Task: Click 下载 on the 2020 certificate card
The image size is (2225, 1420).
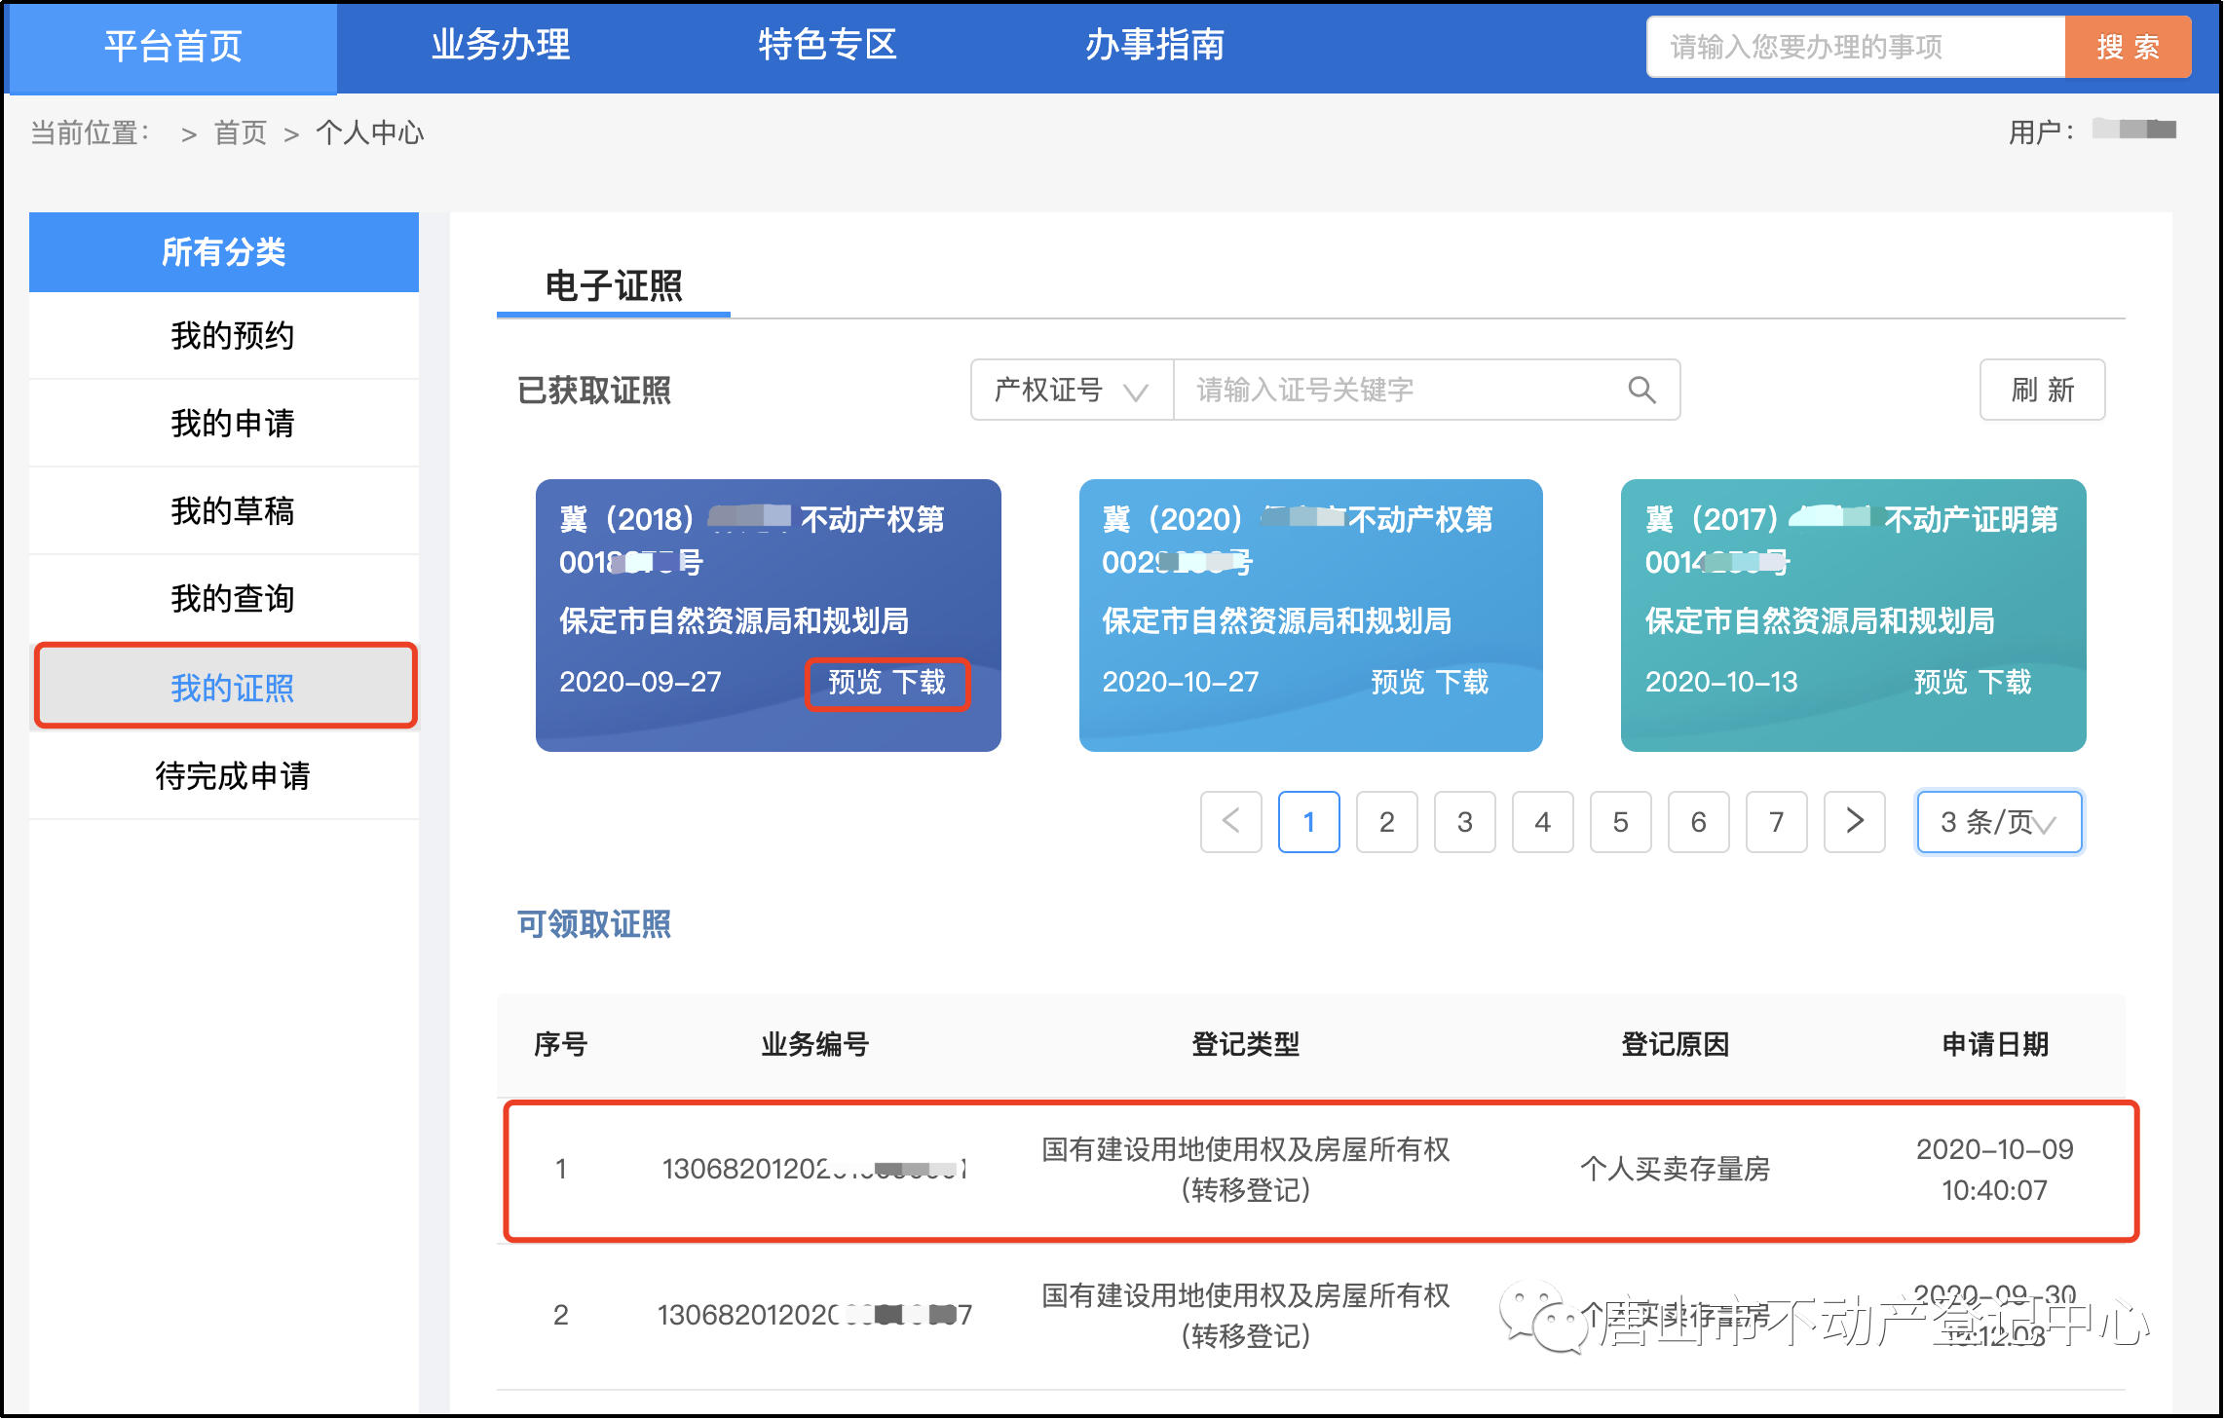Action: pos(1462,683)
